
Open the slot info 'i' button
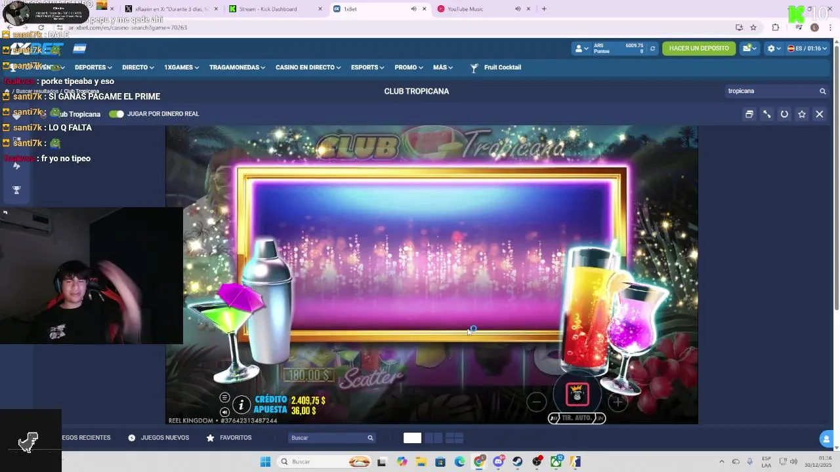[241, 405]
